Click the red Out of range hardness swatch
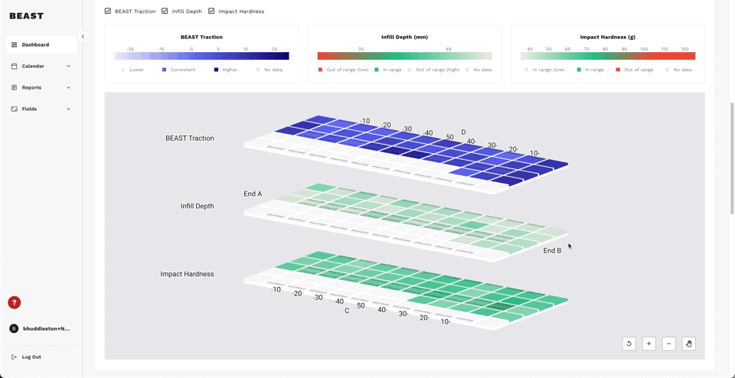This screenshot has height=378, width=735. tap(618, 70)
